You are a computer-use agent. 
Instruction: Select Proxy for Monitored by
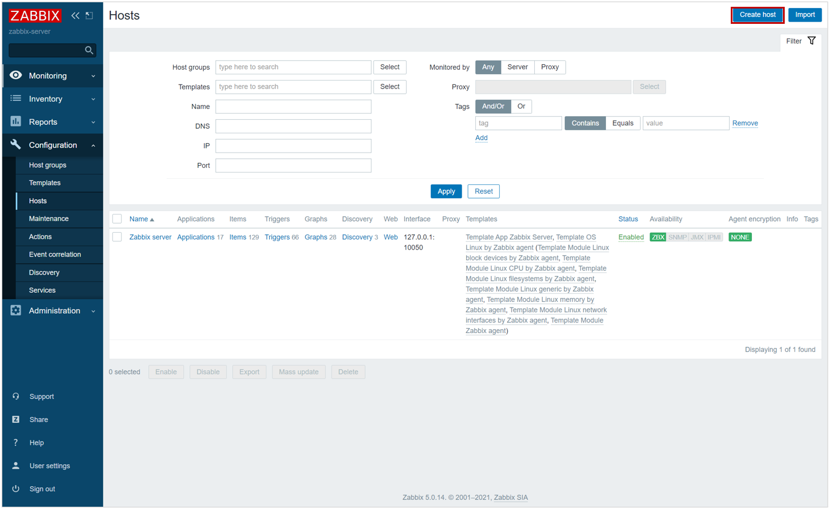550,67
